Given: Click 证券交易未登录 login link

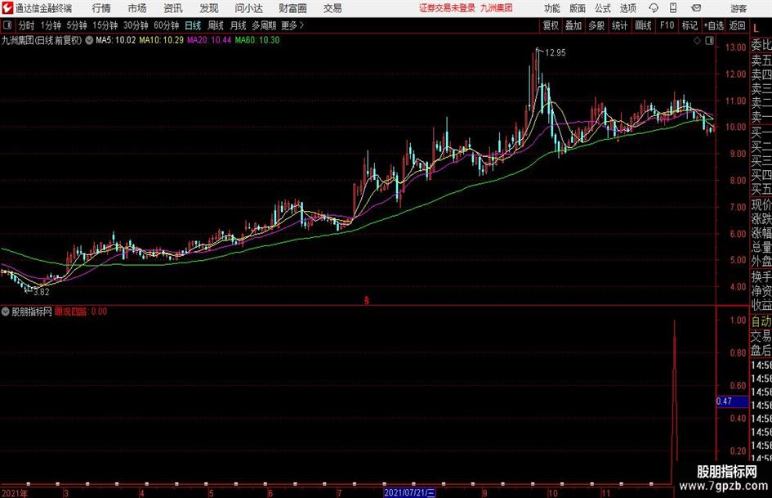Looking at the screenshot, I should (x=447, y=8).
